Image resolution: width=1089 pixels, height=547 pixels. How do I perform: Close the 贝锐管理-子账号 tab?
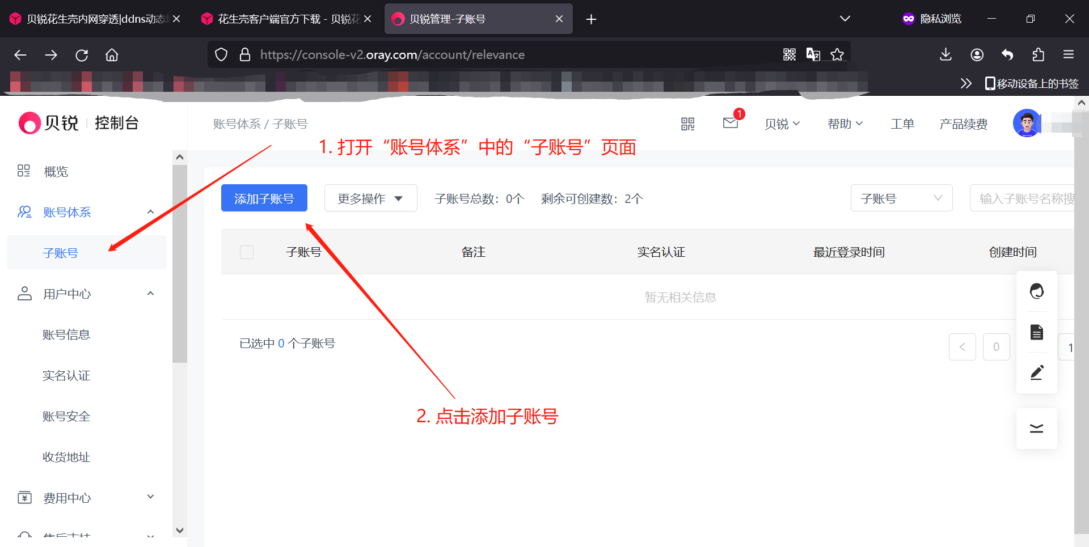tap(559, 19)
